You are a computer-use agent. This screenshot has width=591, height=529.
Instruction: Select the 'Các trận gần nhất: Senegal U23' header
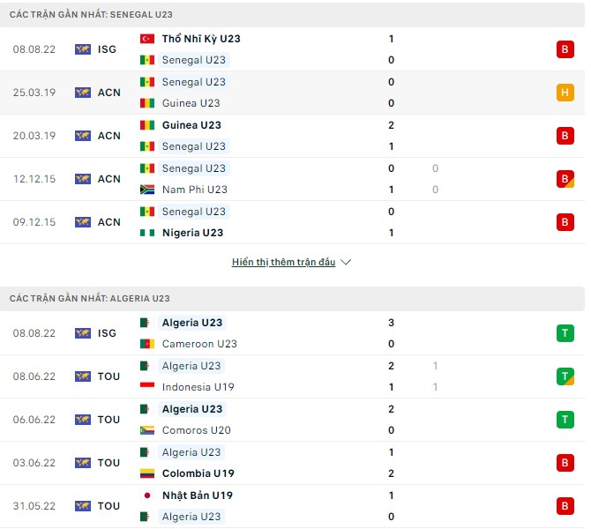(92, 15)
